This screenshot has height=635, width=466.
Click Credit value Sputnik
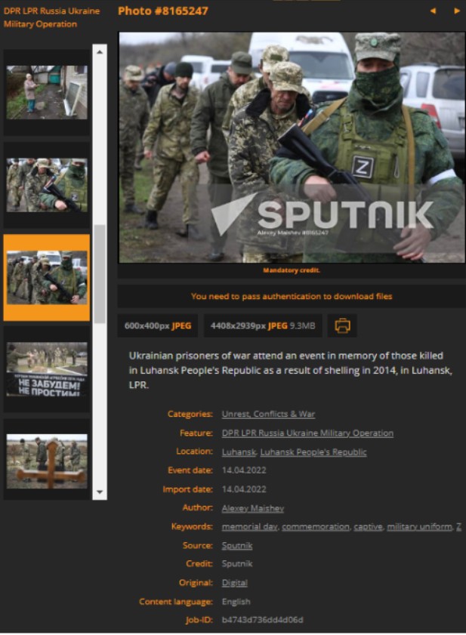(x=237, y=564)
